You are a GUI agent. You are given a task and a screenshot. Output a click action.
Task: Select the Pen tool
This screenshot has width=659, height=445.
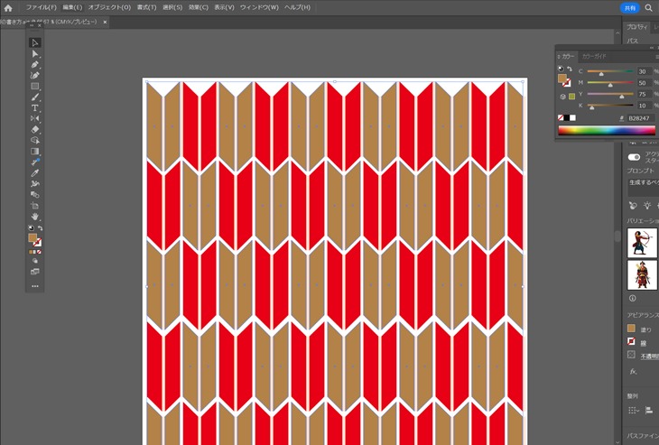(35, 65)
